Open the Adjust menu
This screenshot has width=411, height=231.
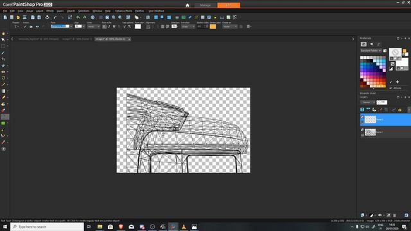40,11
